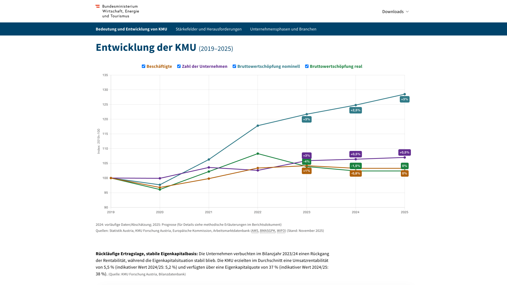Click the orange Beschäftigte point at 2021
Viewport: 507px width, 285px height.
tap(209, 179)
